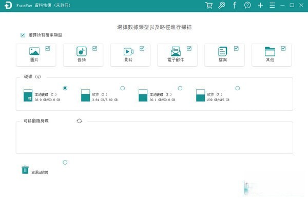Viewport: 308px width, 201px height.
Task: Click the 软件 (F:) drive name
Action: point(215,94)
